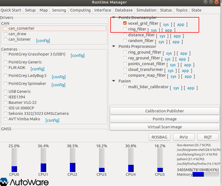Screen dimensions: 222x186
Task: Uncheck the voxel_grid_filter checkbox
Action: point(125,23)
